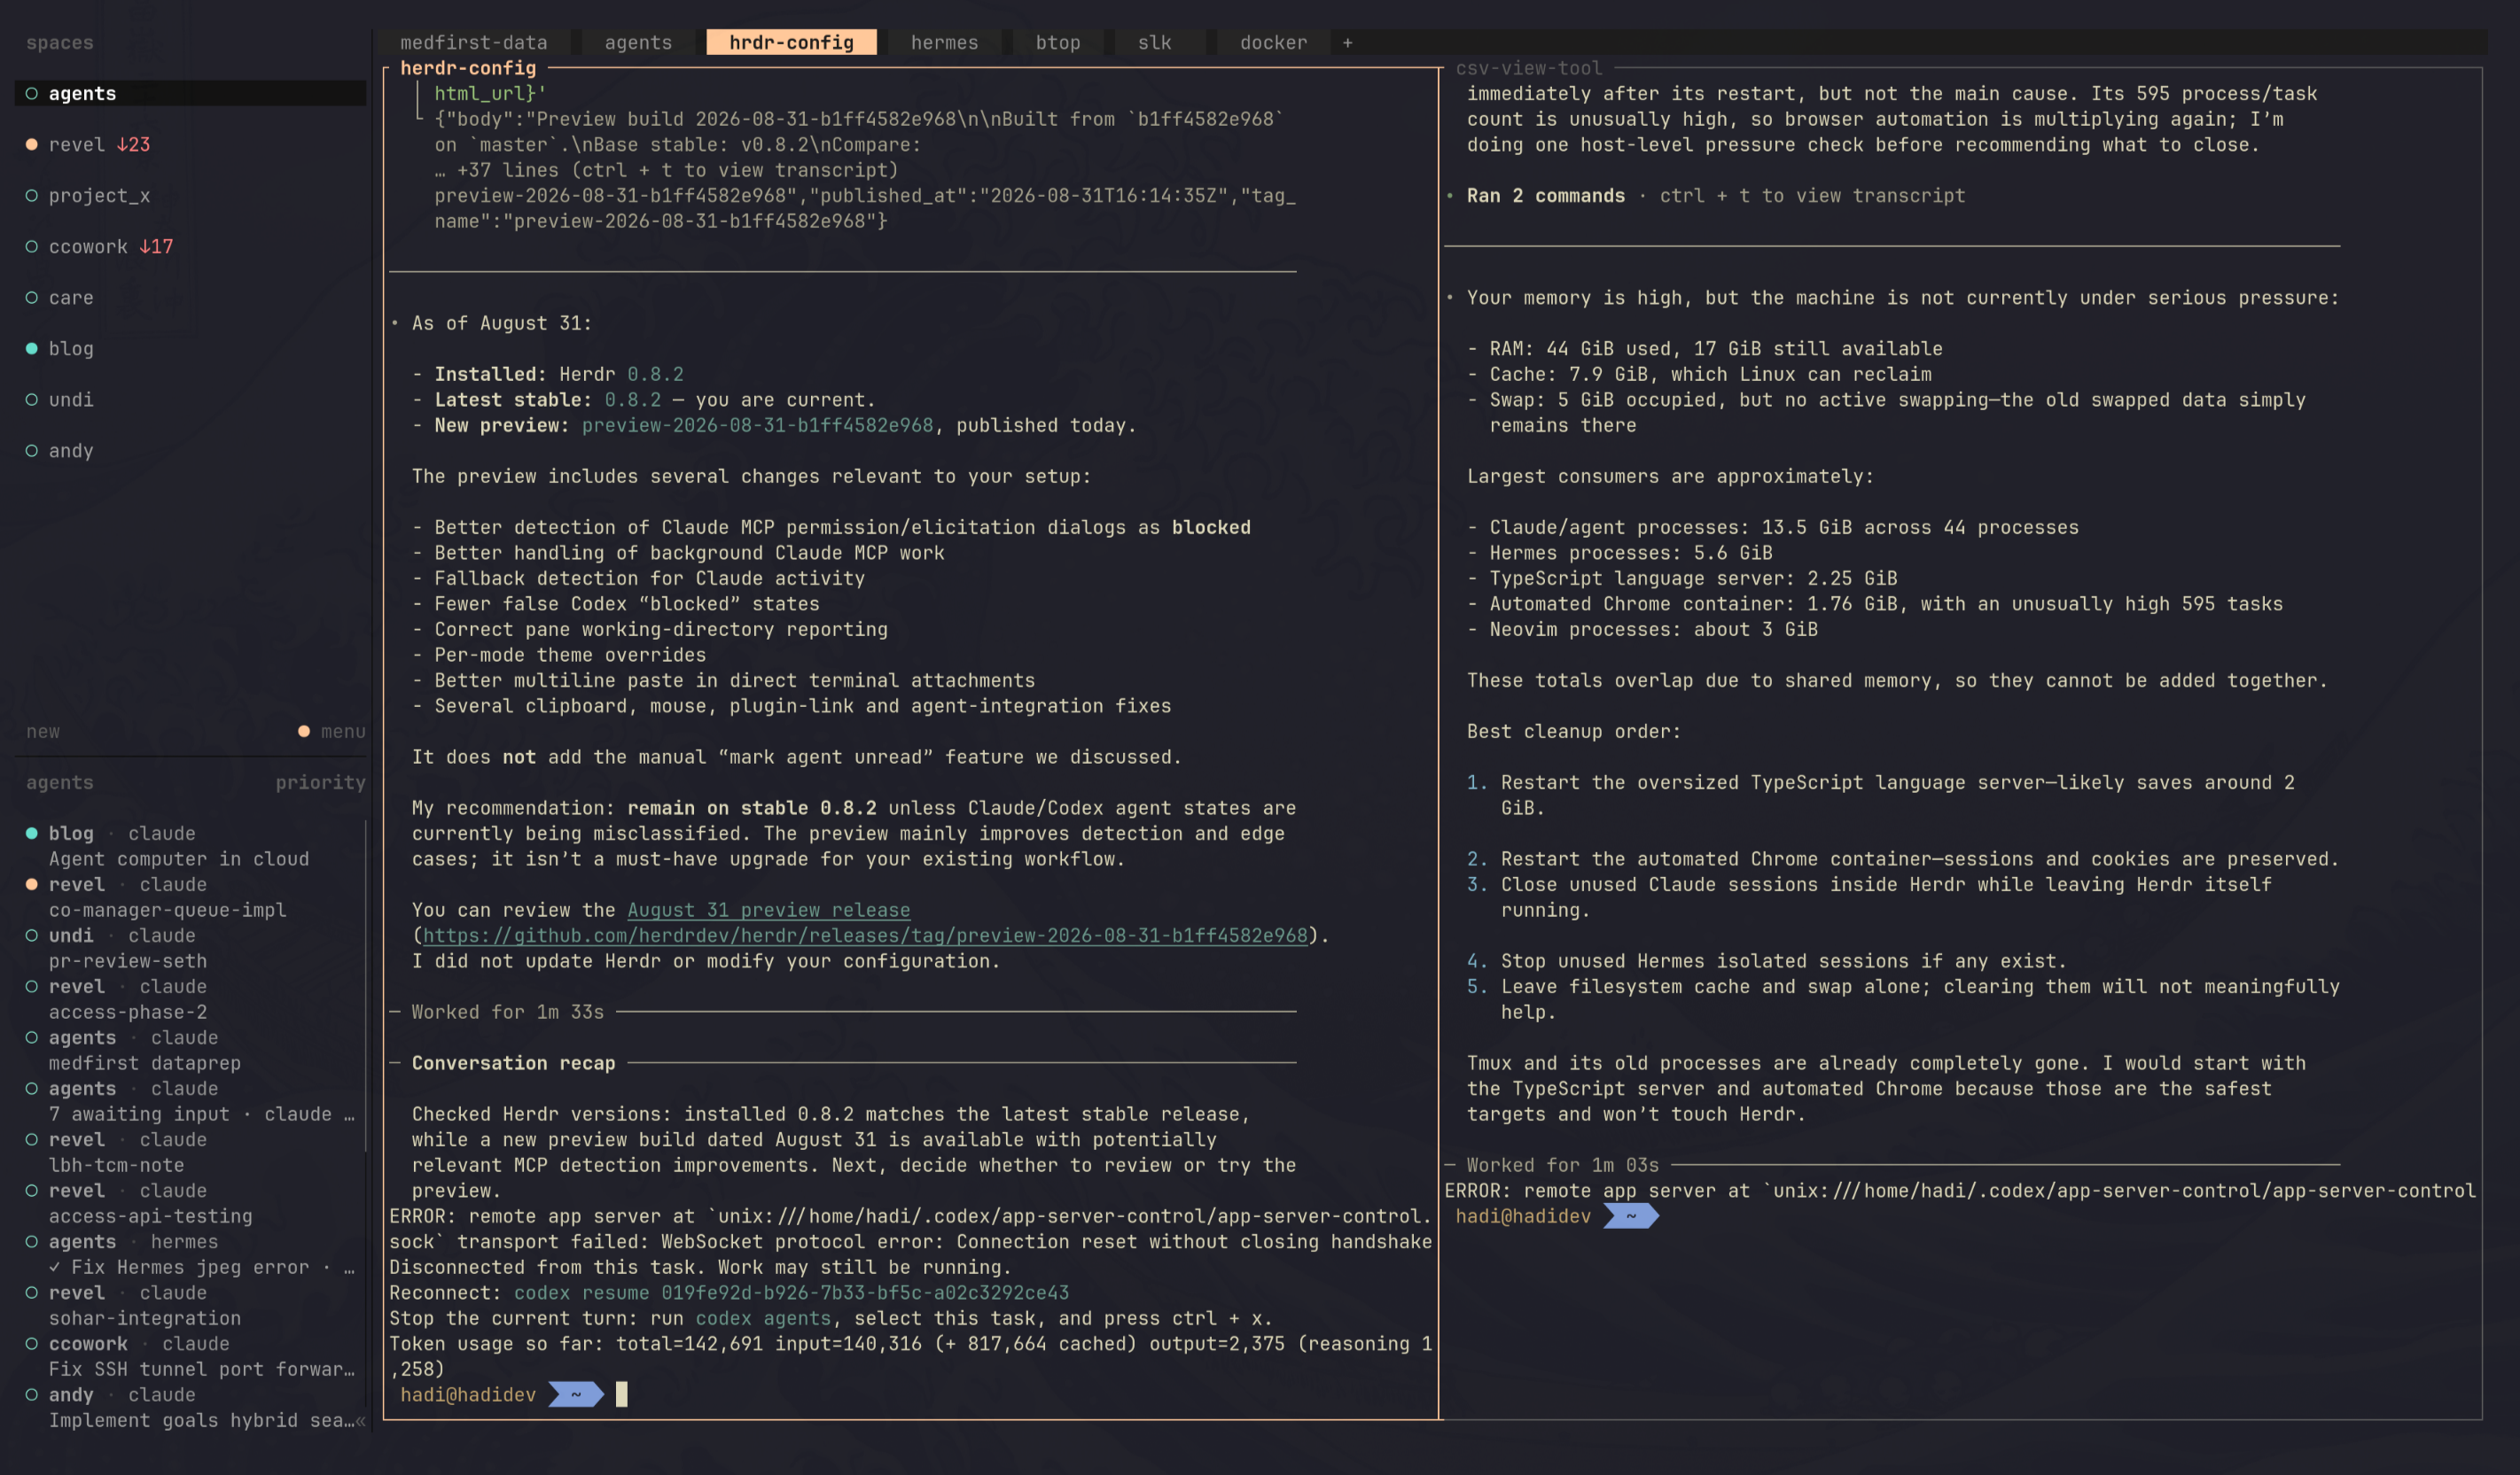Viewport: 2520px width, 1475px height.
Task: Open the andy space
Action: coord(190,450)
